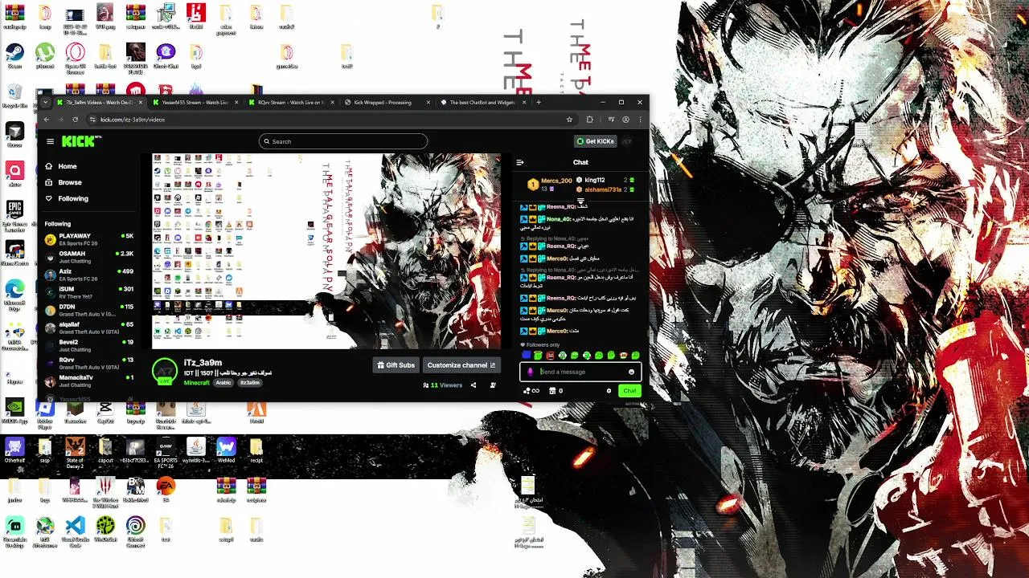
Task: Open the emoji picker in chat input
Action: click(x=631, y=372)
